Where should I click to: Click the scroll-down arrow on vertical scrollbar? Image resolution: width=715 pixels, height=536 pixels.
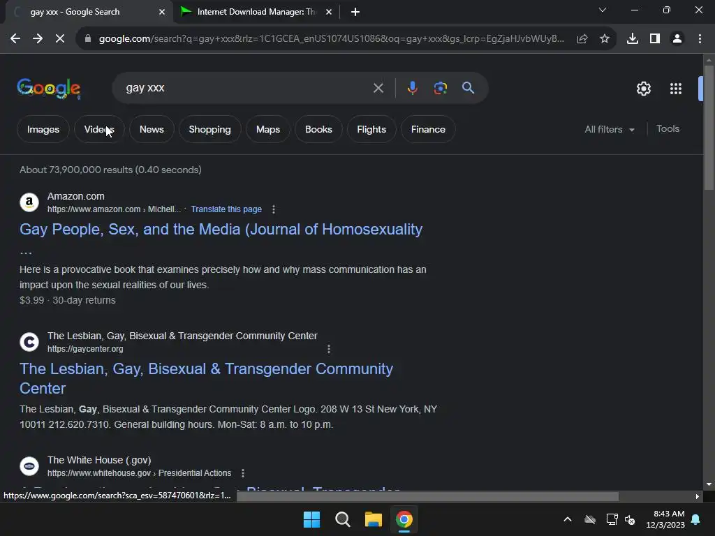709,484
